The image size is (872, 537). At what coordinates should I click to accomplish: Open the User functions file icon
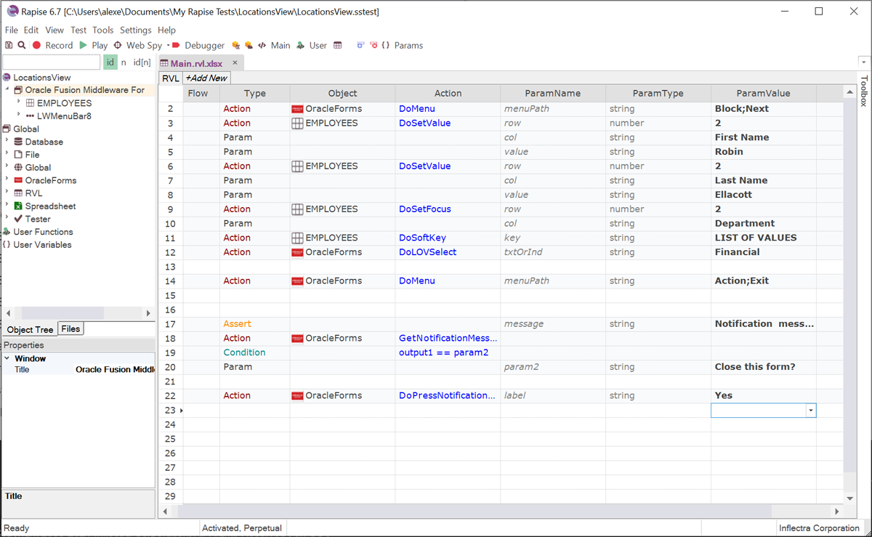coord(301,45)
